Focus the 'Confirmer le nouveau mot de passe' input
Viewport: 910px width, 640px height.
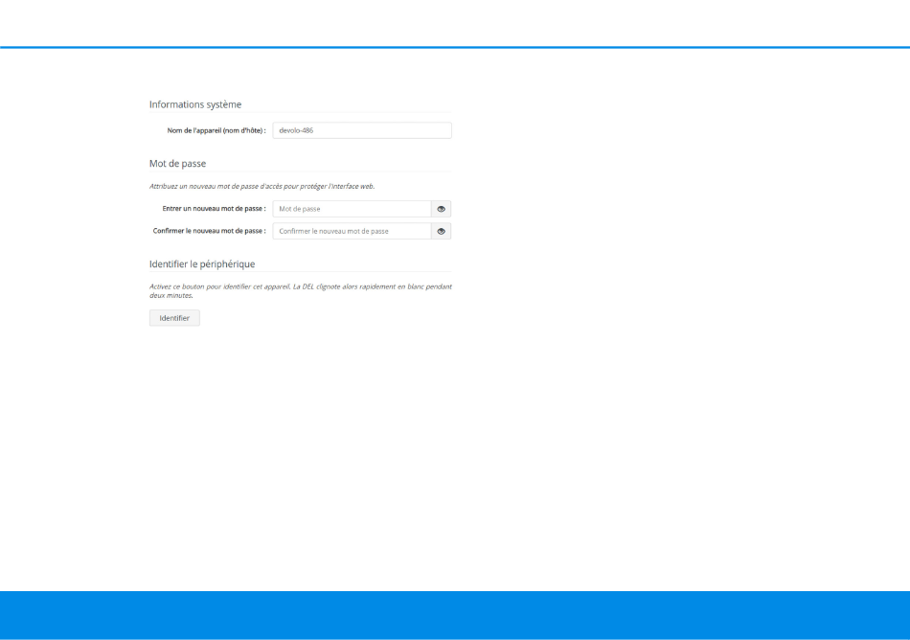(351, 231)
